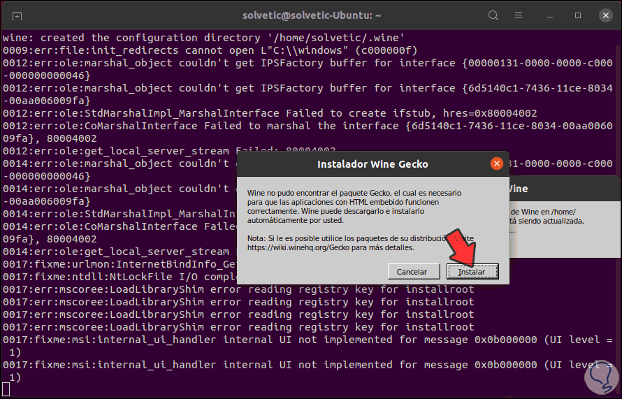
Task: Maximize the terminal window
Action: click(x=578, y=15)
